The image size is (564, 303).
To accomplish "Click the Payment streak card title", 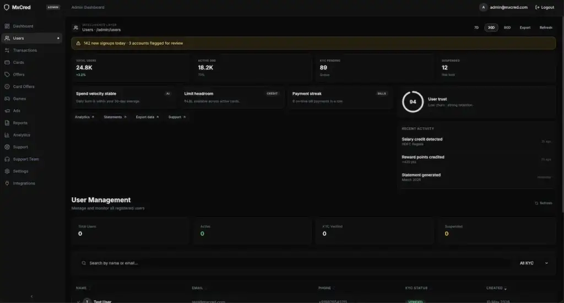I will point(307,94).
